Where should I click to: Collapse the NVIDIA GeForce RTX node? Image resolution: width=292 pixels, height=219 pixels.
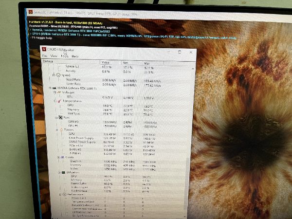tap(50, 88)
